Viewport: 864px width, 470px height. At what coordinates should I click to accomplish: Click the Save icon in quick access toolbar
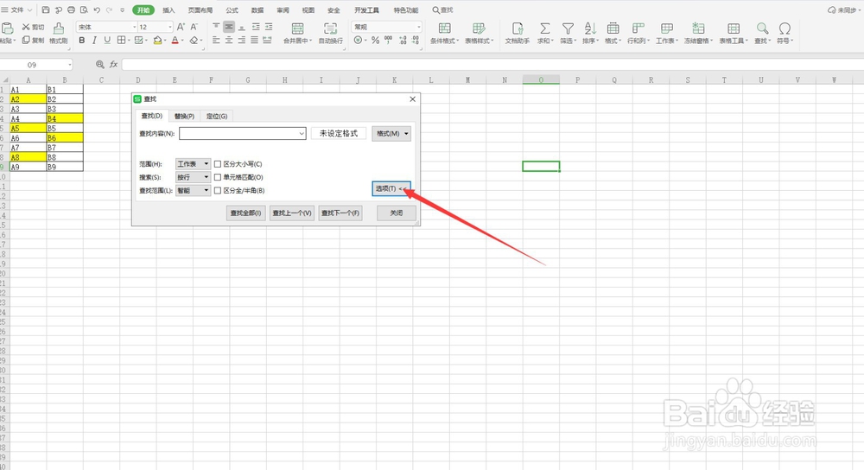pos(46,10)
